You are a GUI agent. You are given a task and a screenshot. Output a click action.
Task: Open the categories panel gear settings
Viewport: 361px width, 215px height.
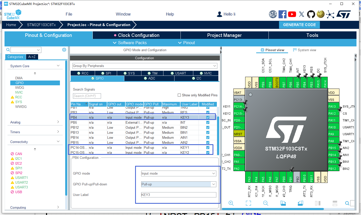pyautogui.click(x=64, y=50)
